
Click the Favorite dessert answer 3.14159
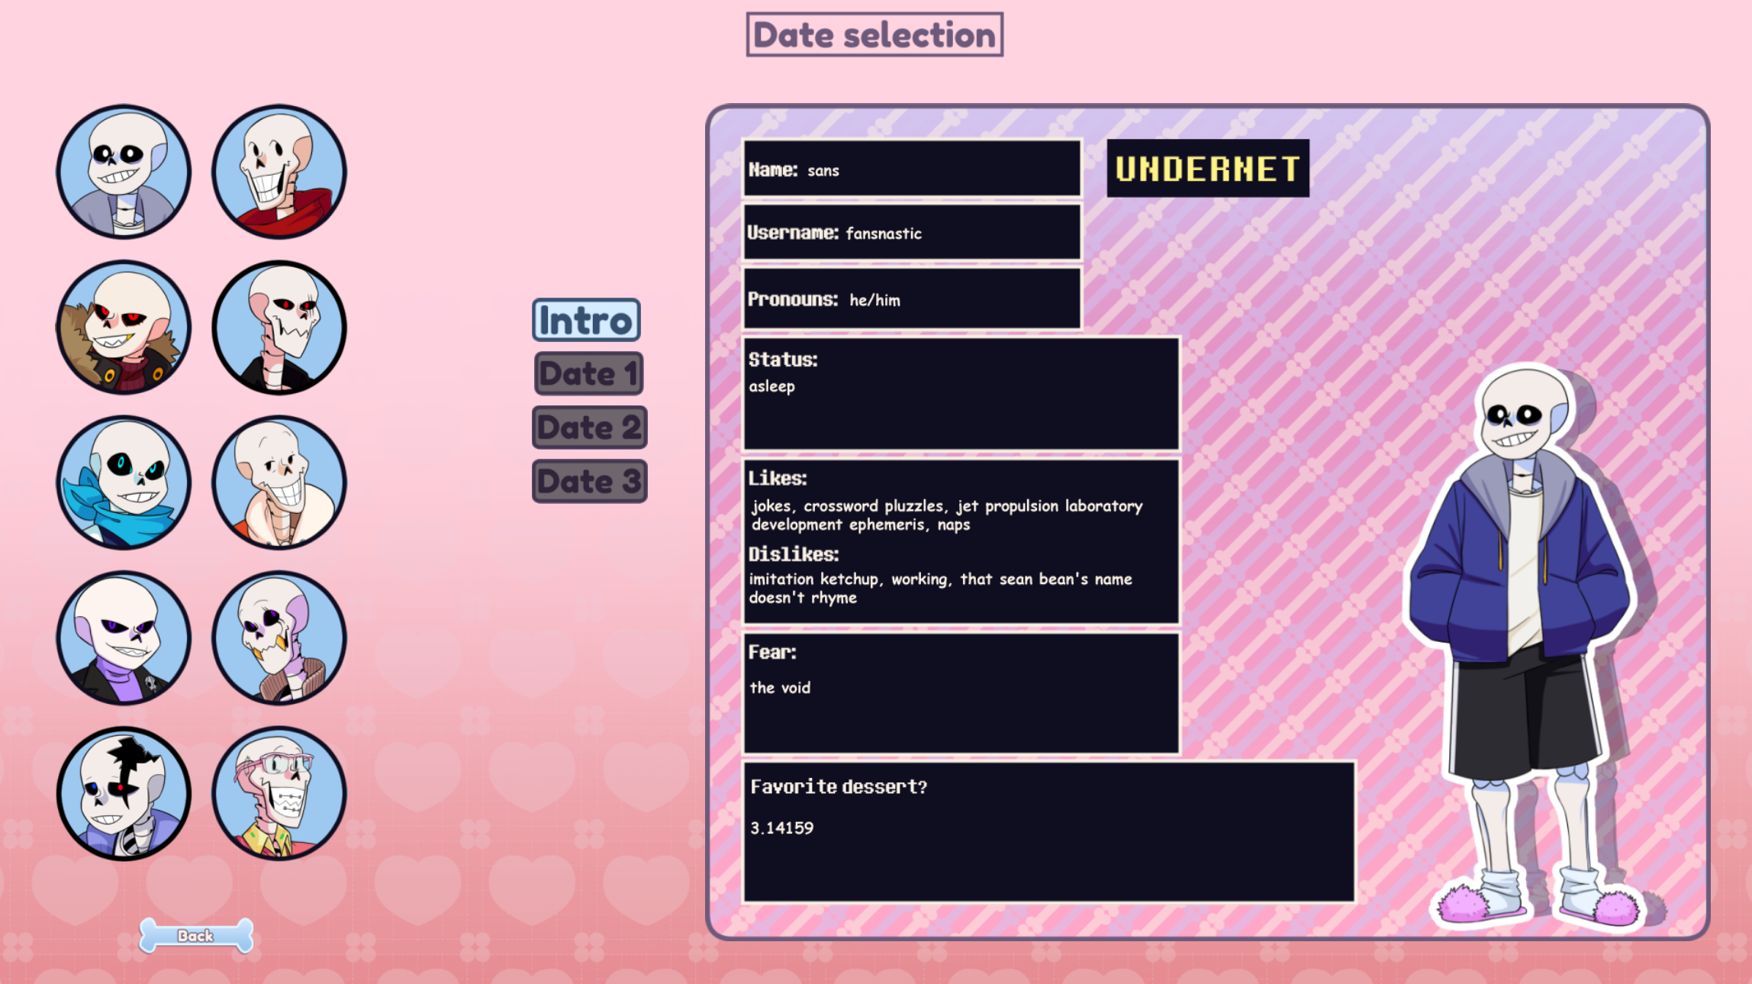781,828
